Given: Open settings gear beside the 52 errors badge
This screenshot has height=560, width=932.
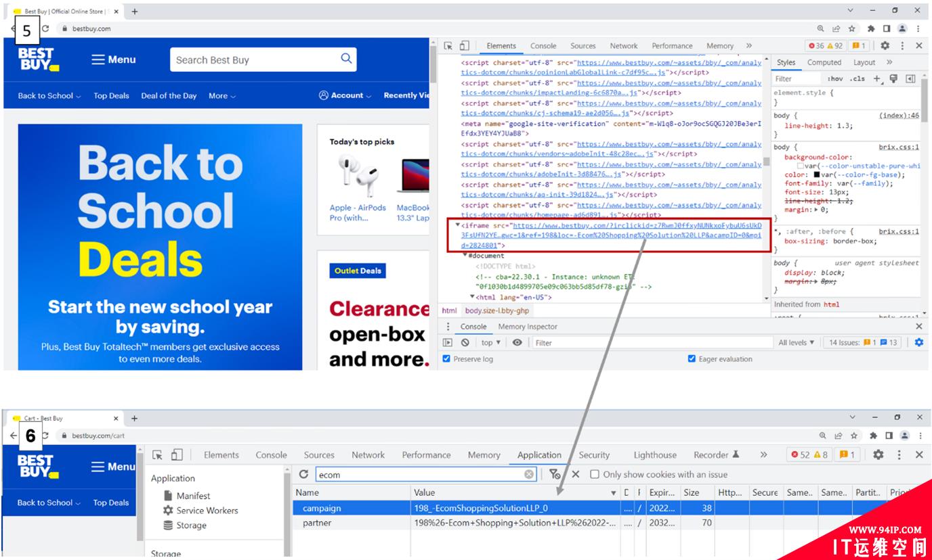Looking at the screenshot, I should point(878,455).
